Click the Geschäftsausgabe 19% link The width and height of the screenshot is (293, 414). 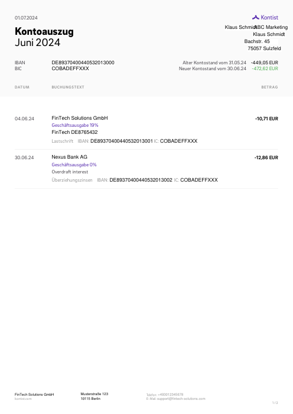coord(75,125)
